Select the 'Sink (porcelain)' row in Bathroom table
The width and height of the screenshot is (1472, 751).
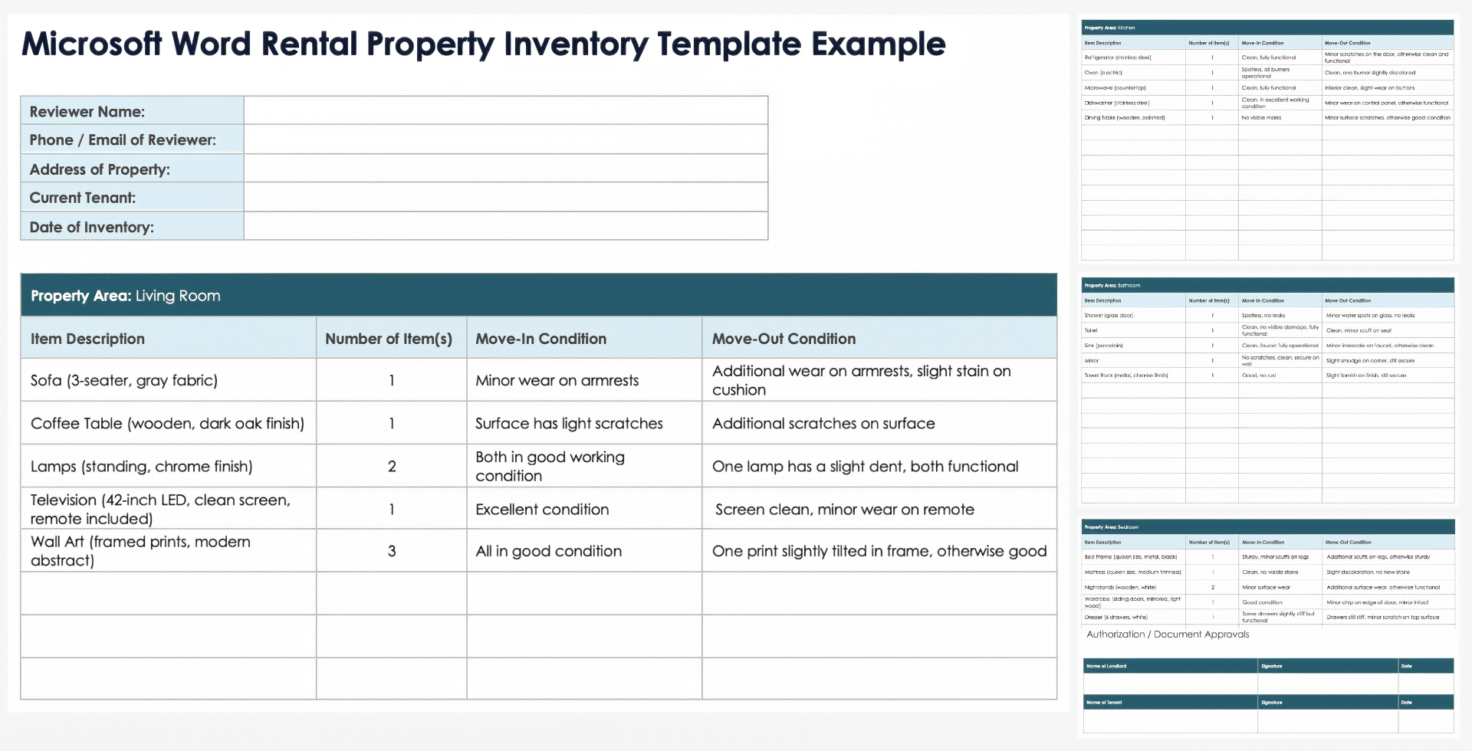[x=1267, y=346]
